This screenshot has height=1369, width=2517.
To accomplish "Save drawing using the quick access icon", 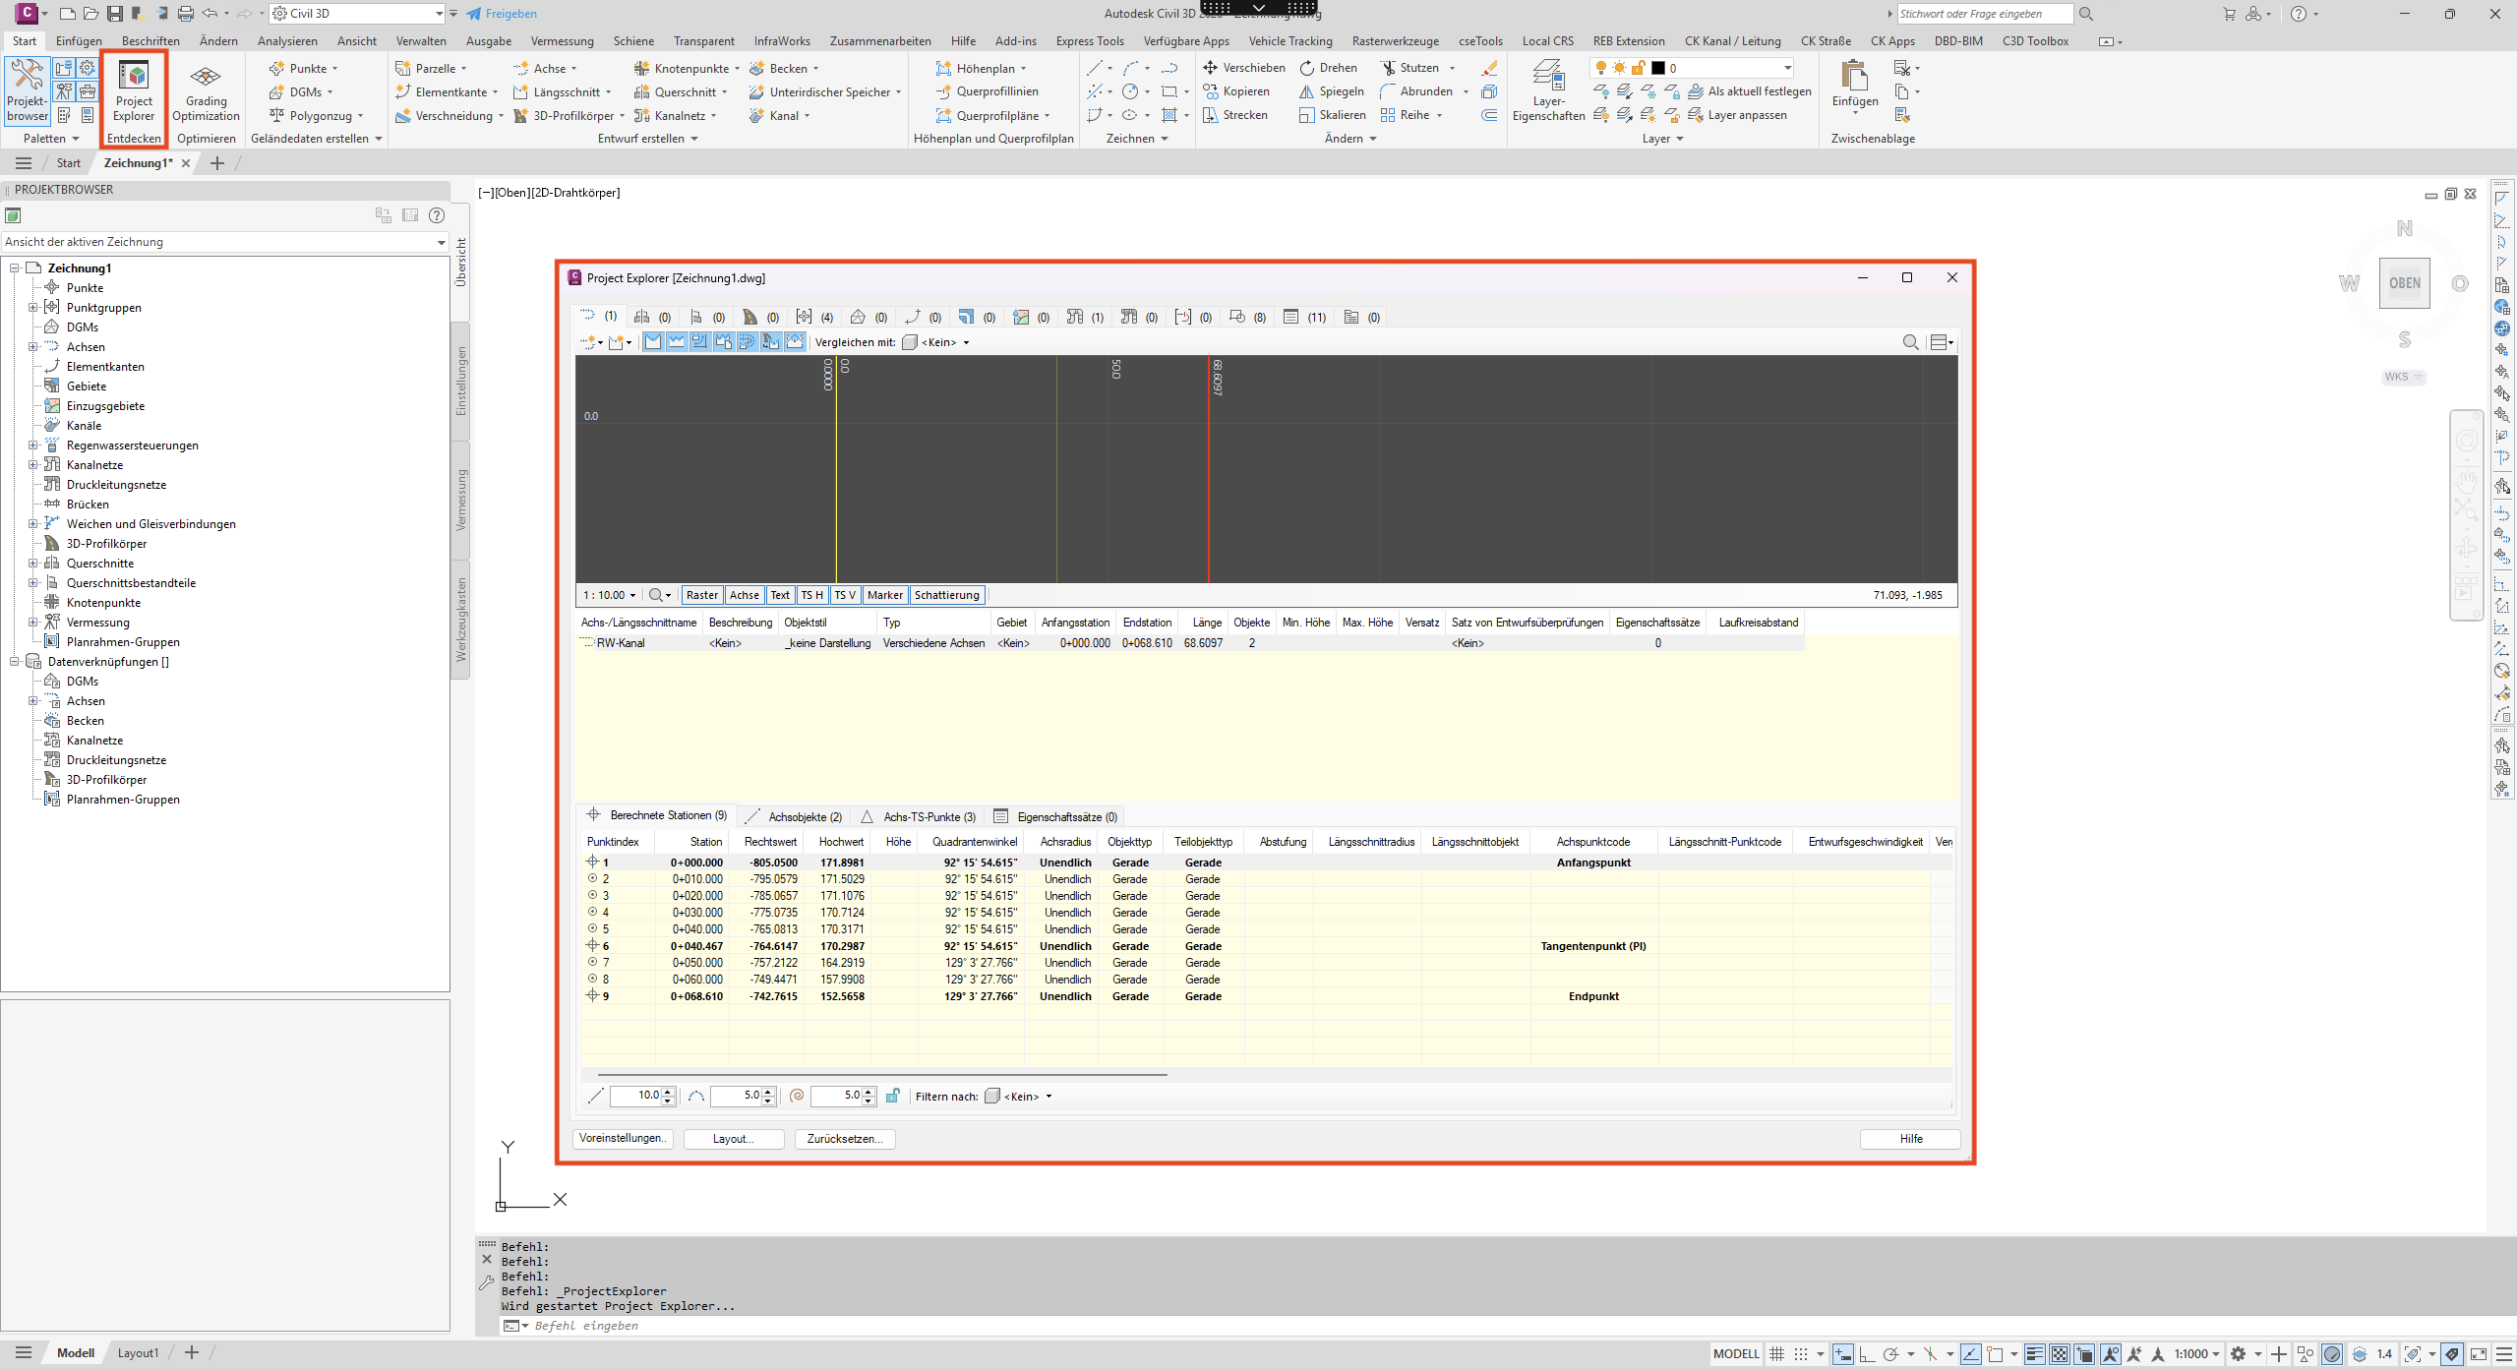I will coord(115,14).
